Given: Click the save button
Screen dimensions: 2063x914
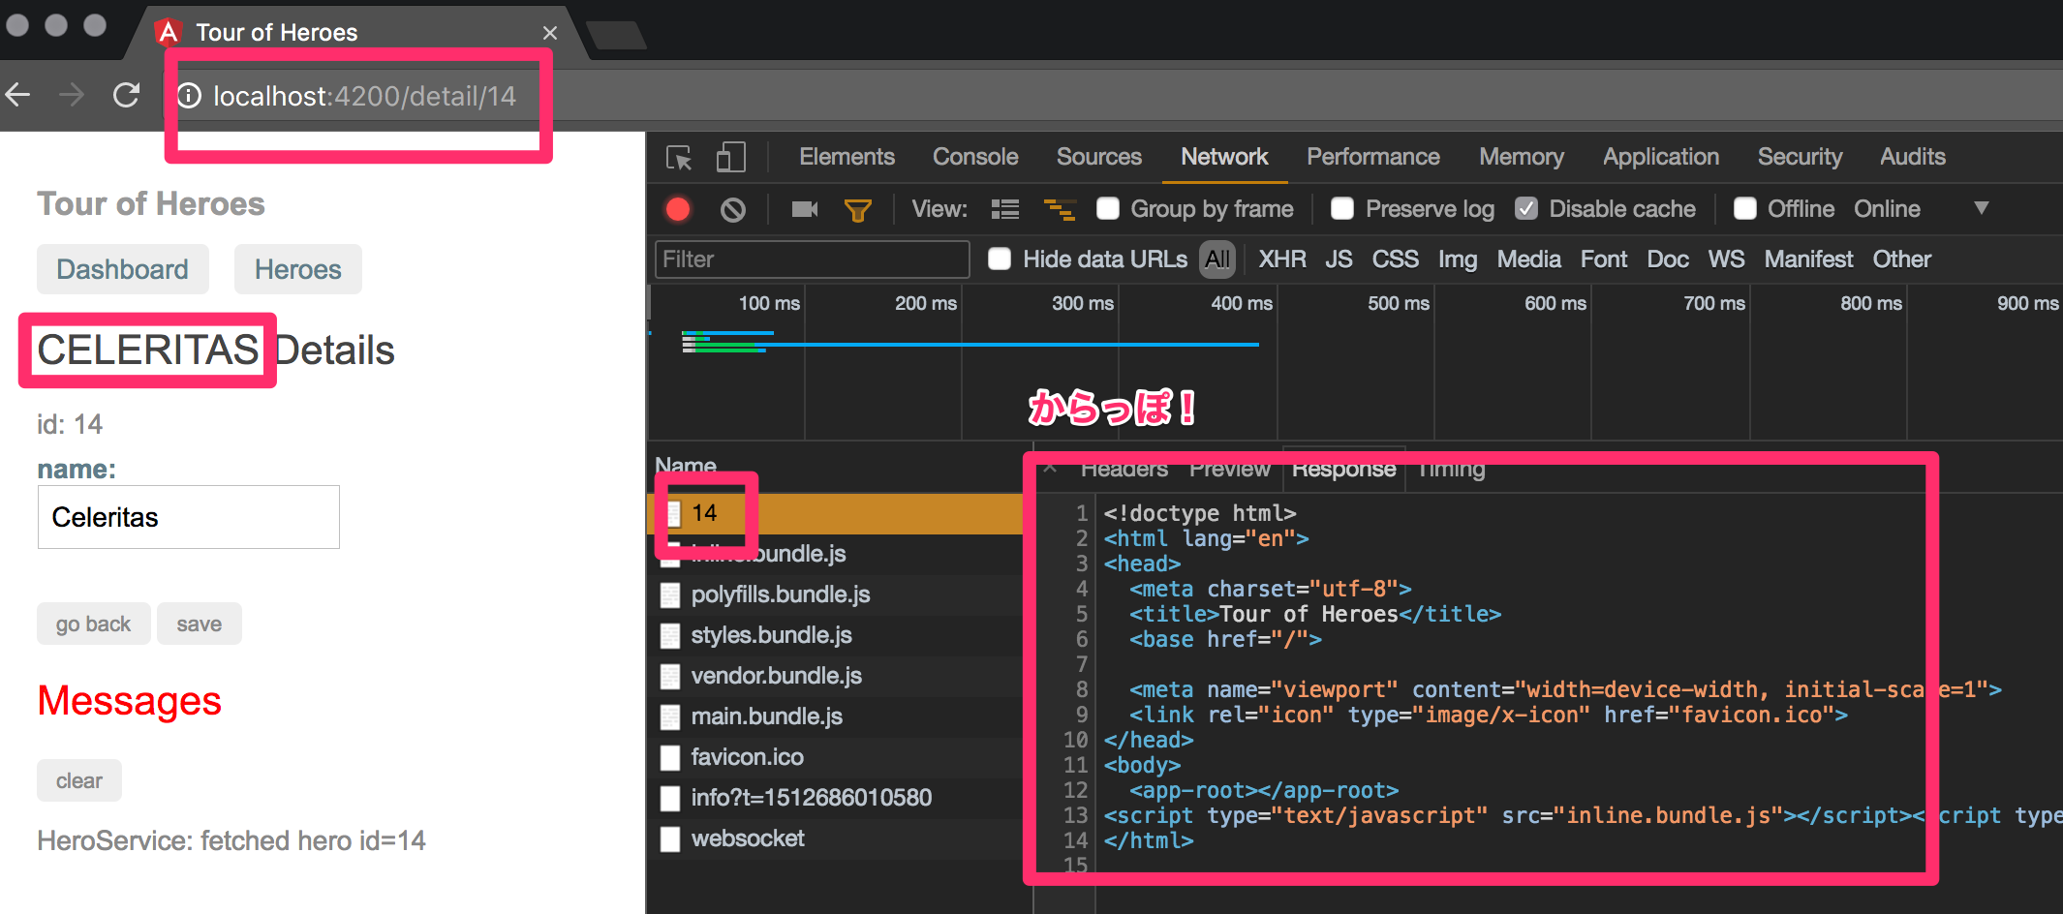Looking at the screenshot, I should (200, 624).
